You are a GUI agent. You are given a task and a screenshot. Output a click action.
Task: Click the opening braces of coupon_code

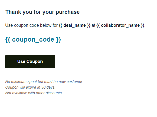(x=8, y=40)
